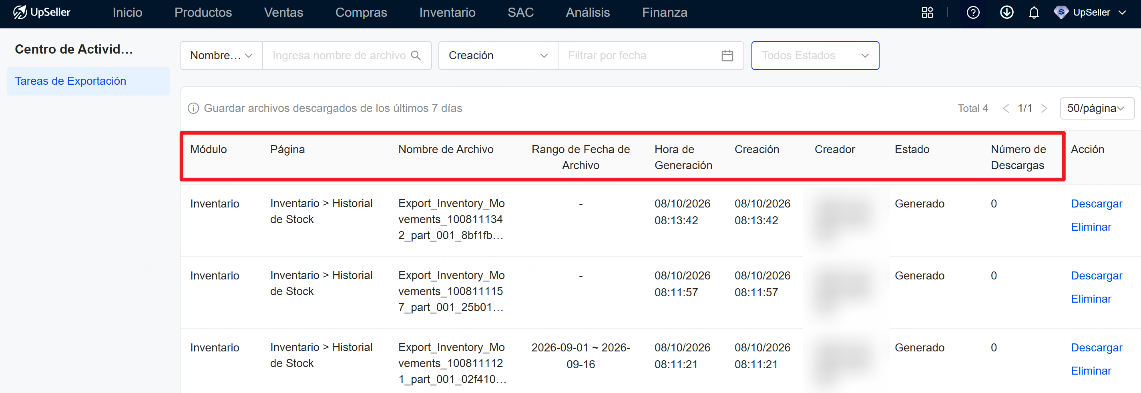Go to next page arrow
The image size is (1141, 393).
pos(1044,108)
